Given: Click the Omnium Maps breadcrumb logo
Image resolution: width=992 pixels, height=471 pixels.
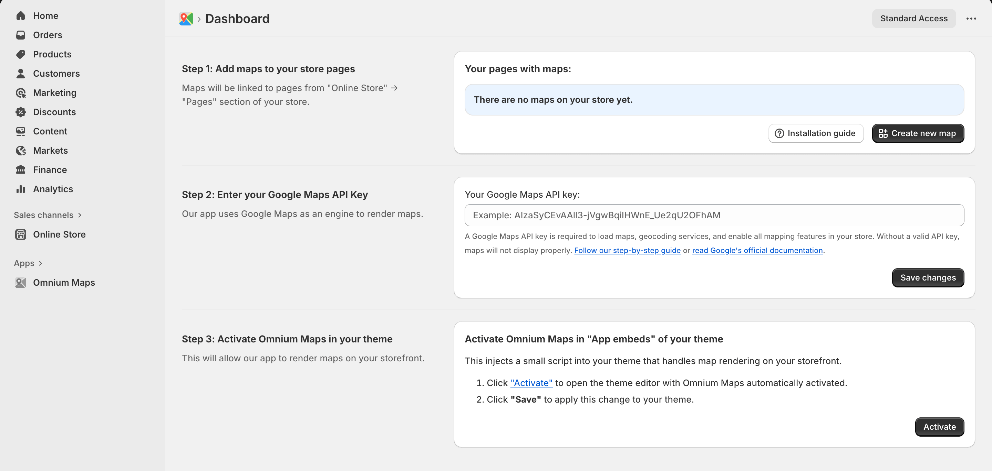Looking at the screenshot, I should point(186,19).
